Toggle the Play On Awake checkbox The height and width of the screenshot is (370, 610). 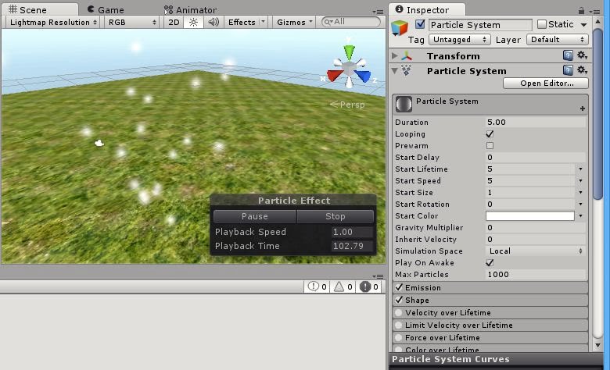click(490, 263)
